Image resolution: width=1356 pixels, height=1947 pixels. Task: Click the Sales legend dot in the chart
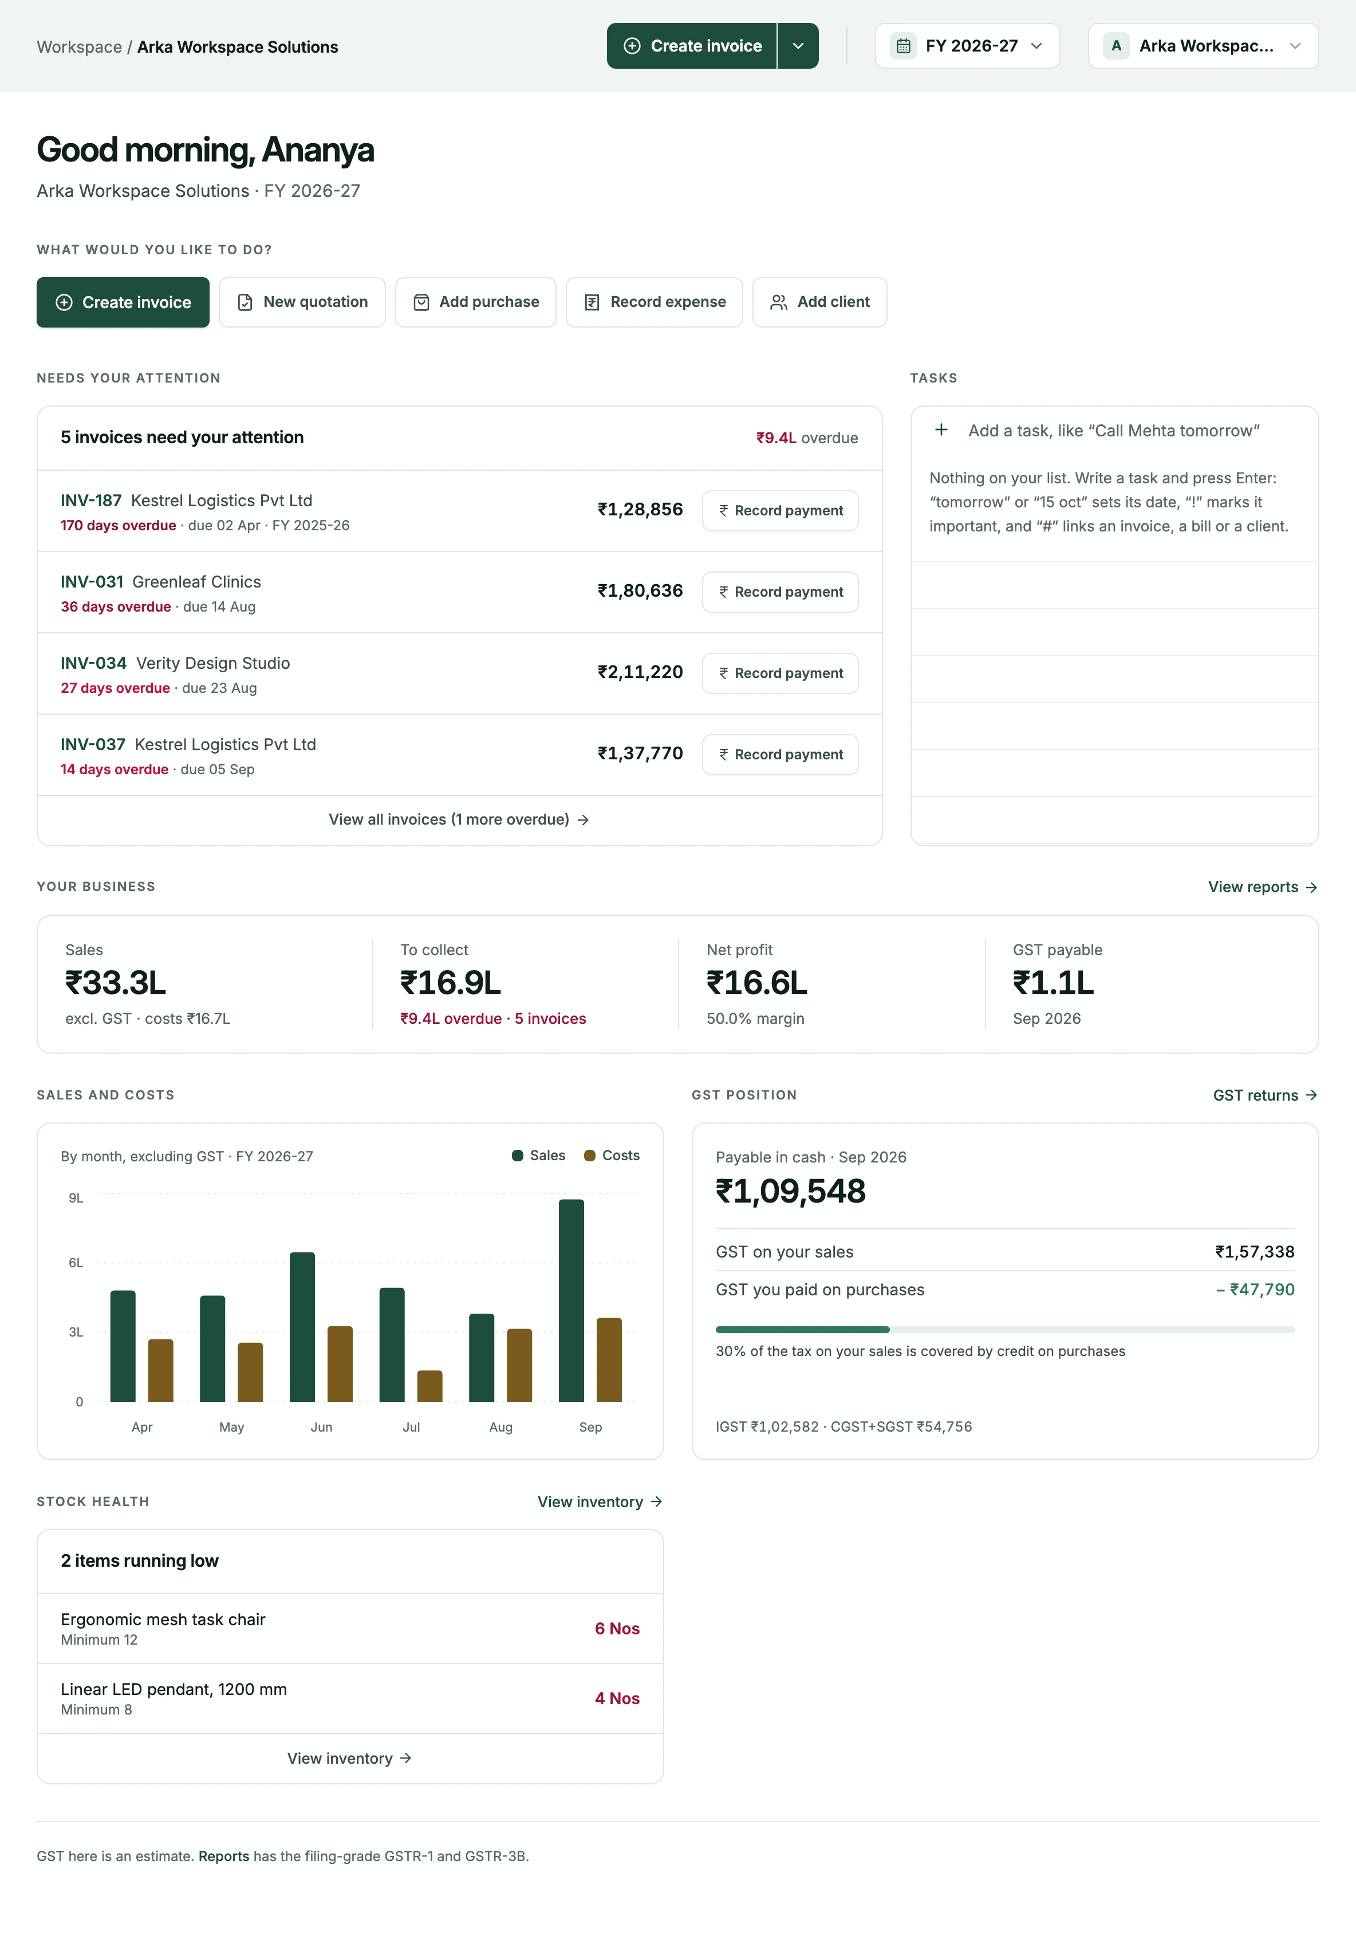[517, 1156]
